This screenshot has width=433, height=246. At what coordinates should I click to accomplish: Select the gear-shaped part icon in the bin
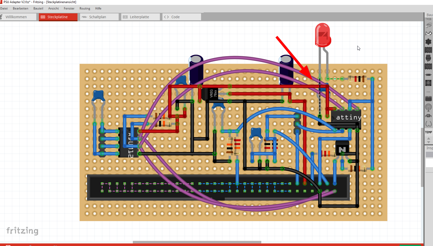pyautogui.click(x=429, y=42)
